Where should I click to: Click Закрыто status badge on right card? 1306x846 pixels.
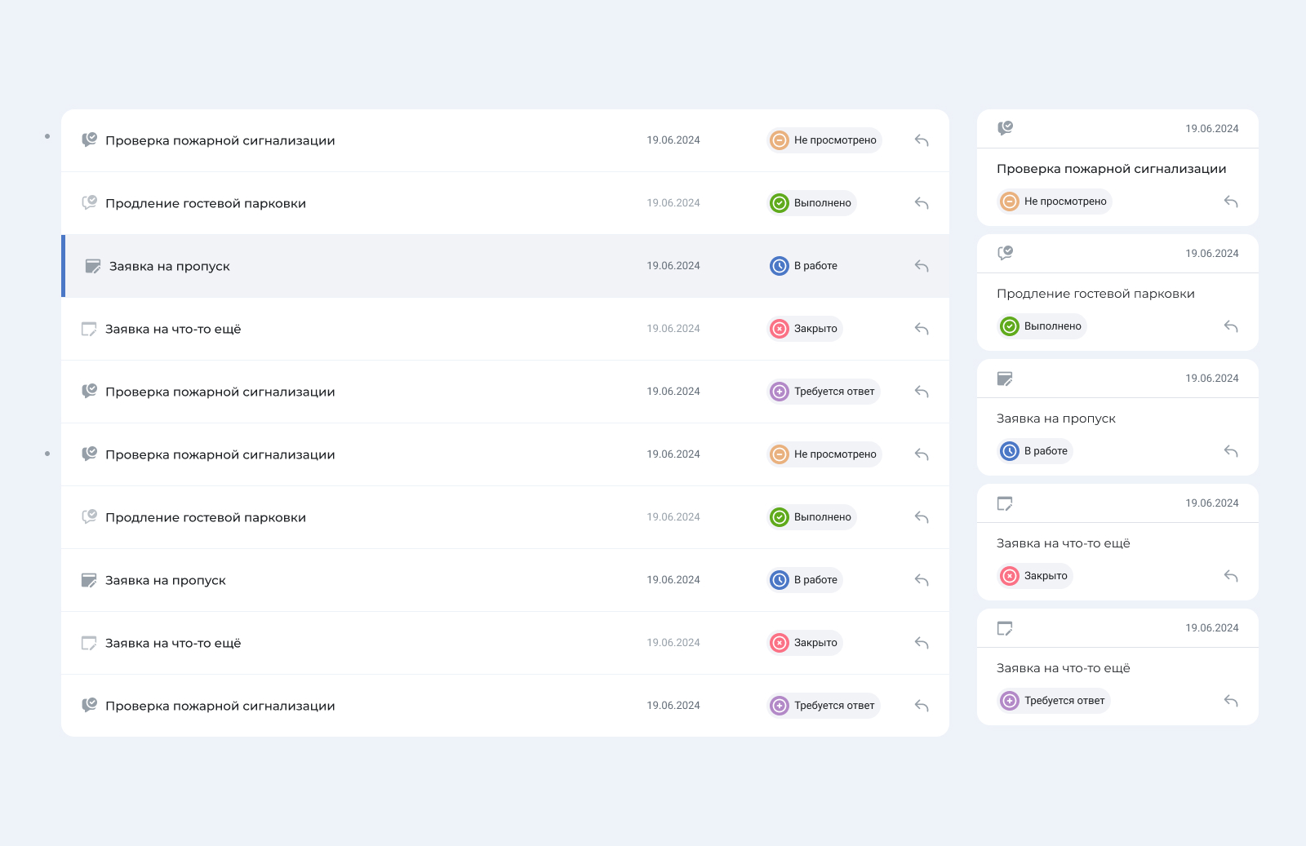(x=1034, y=576)
